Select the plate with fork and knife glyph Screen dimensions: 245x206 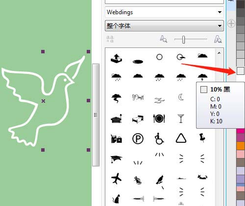click(159, 118)
